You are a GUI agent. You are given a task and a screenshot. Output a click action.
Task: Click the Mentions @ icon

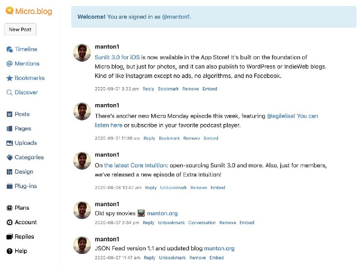pyautogui.click(x=9, y=64)
